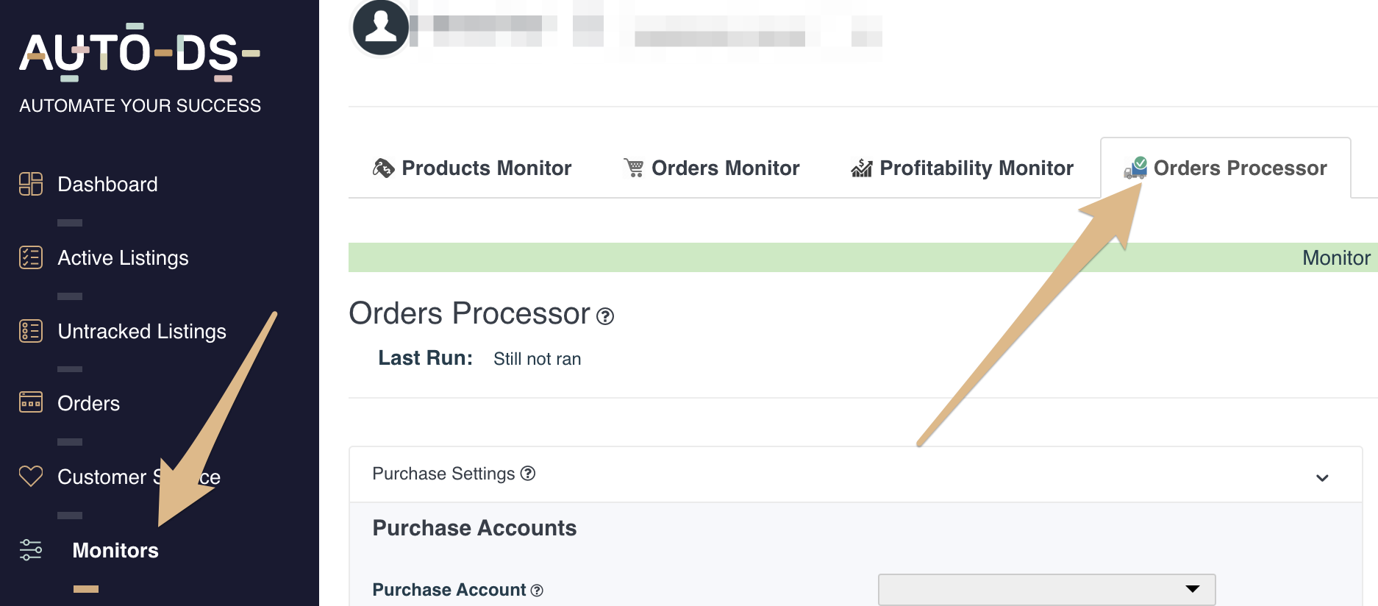Click 'AUTOMATE YOUR SUCCESS' tagline
Screen dimensions: 1378x606
coord(140,106)
